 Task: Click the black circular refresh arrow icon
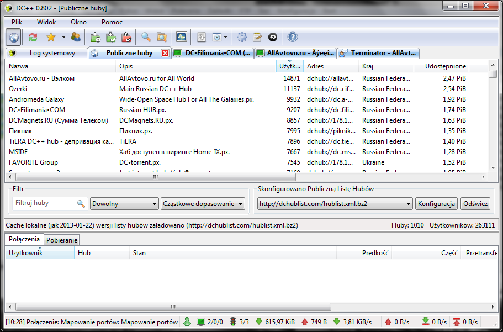(x=272, y=37)
